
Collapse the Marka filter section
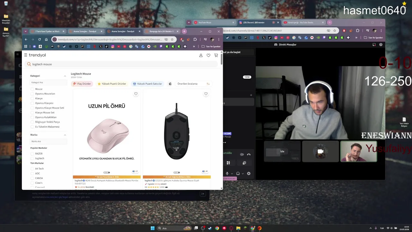(65, 135)
